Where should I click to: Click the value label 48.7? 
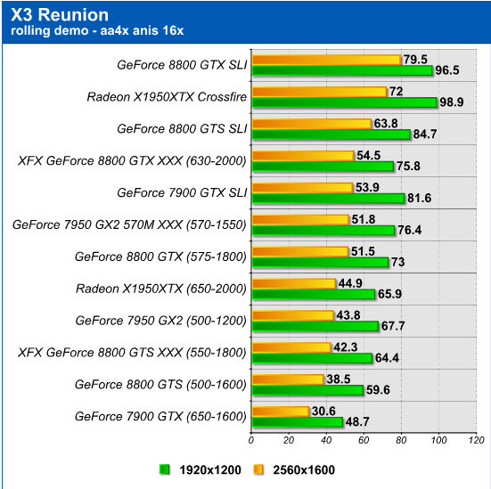357,421
